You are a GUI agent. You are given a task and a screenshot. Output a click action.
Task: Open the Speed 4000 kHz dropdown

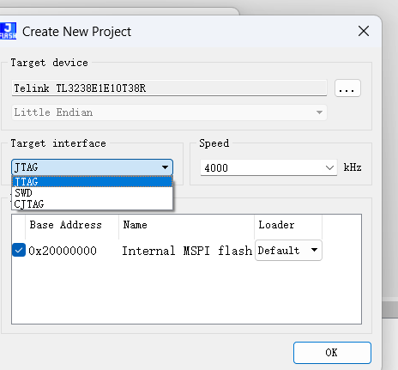tap(268, 167)
